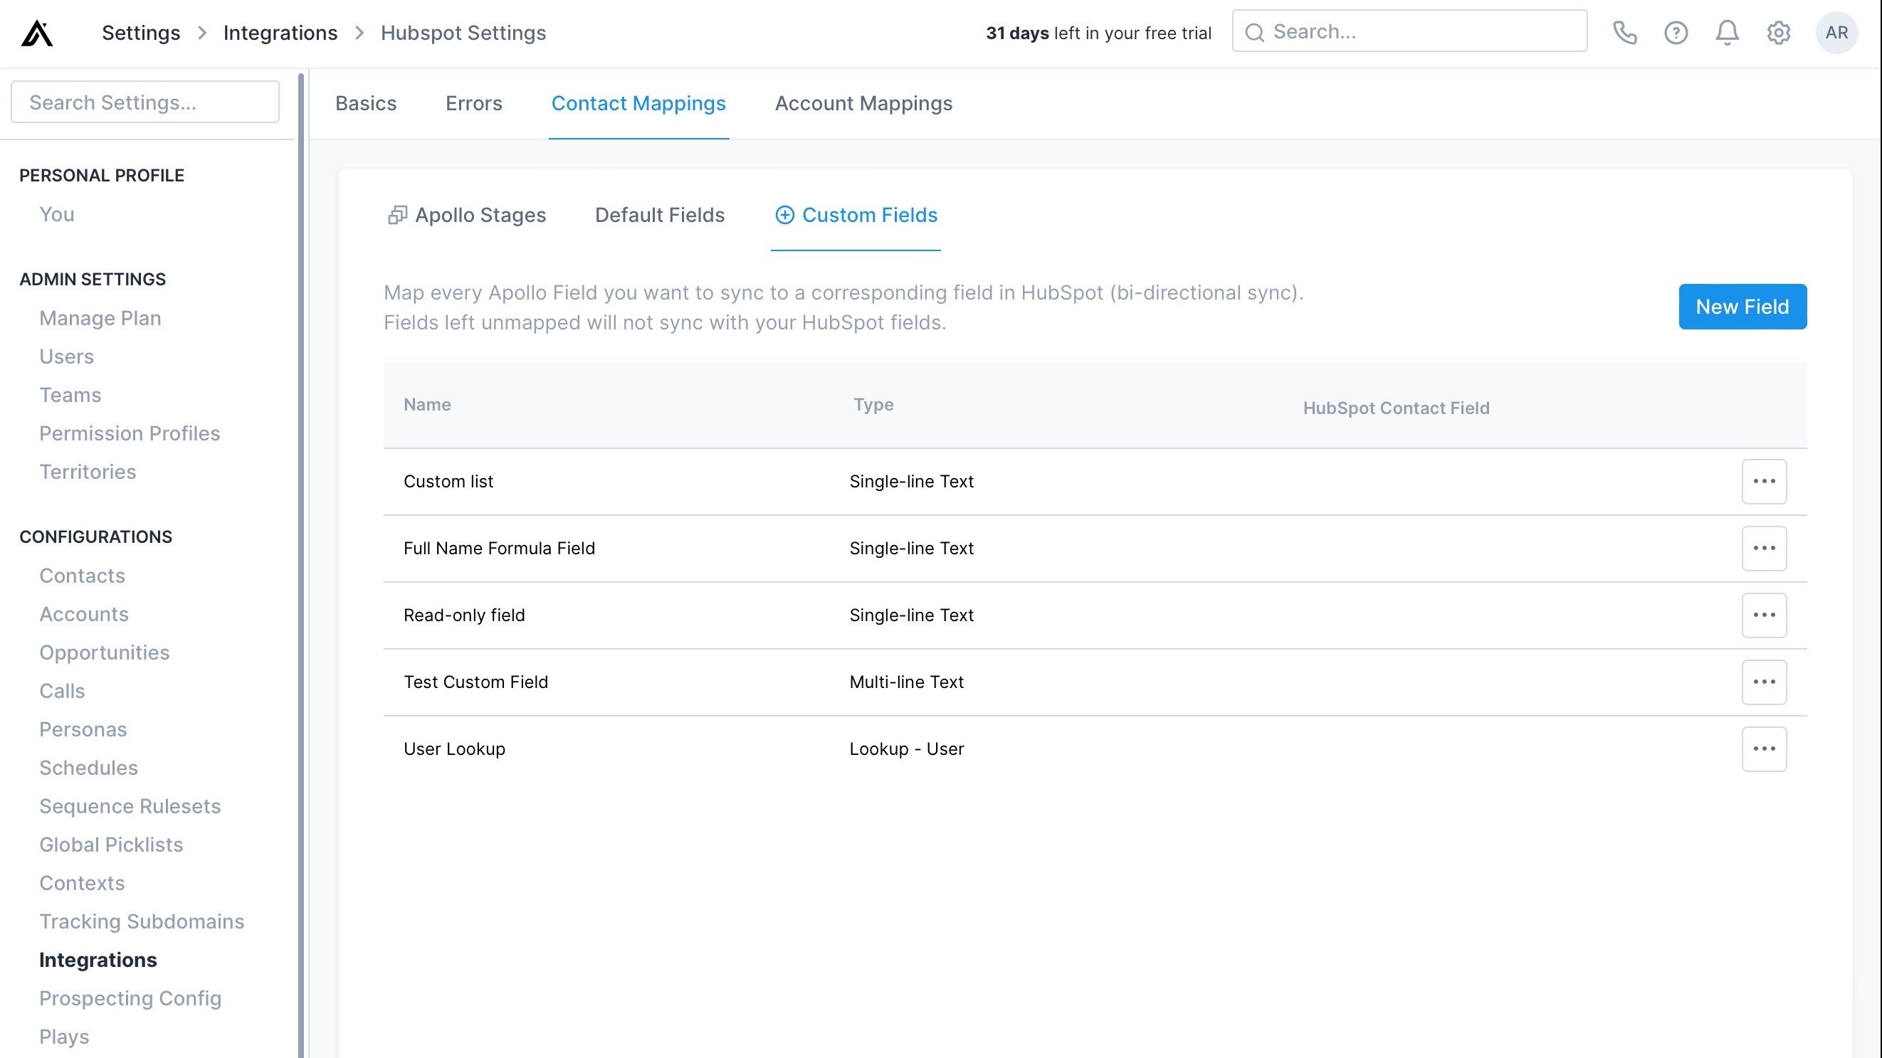Open Permission Profiles from sidebar
This screenshot has width=1882, height=1058.
click(130, 433)
